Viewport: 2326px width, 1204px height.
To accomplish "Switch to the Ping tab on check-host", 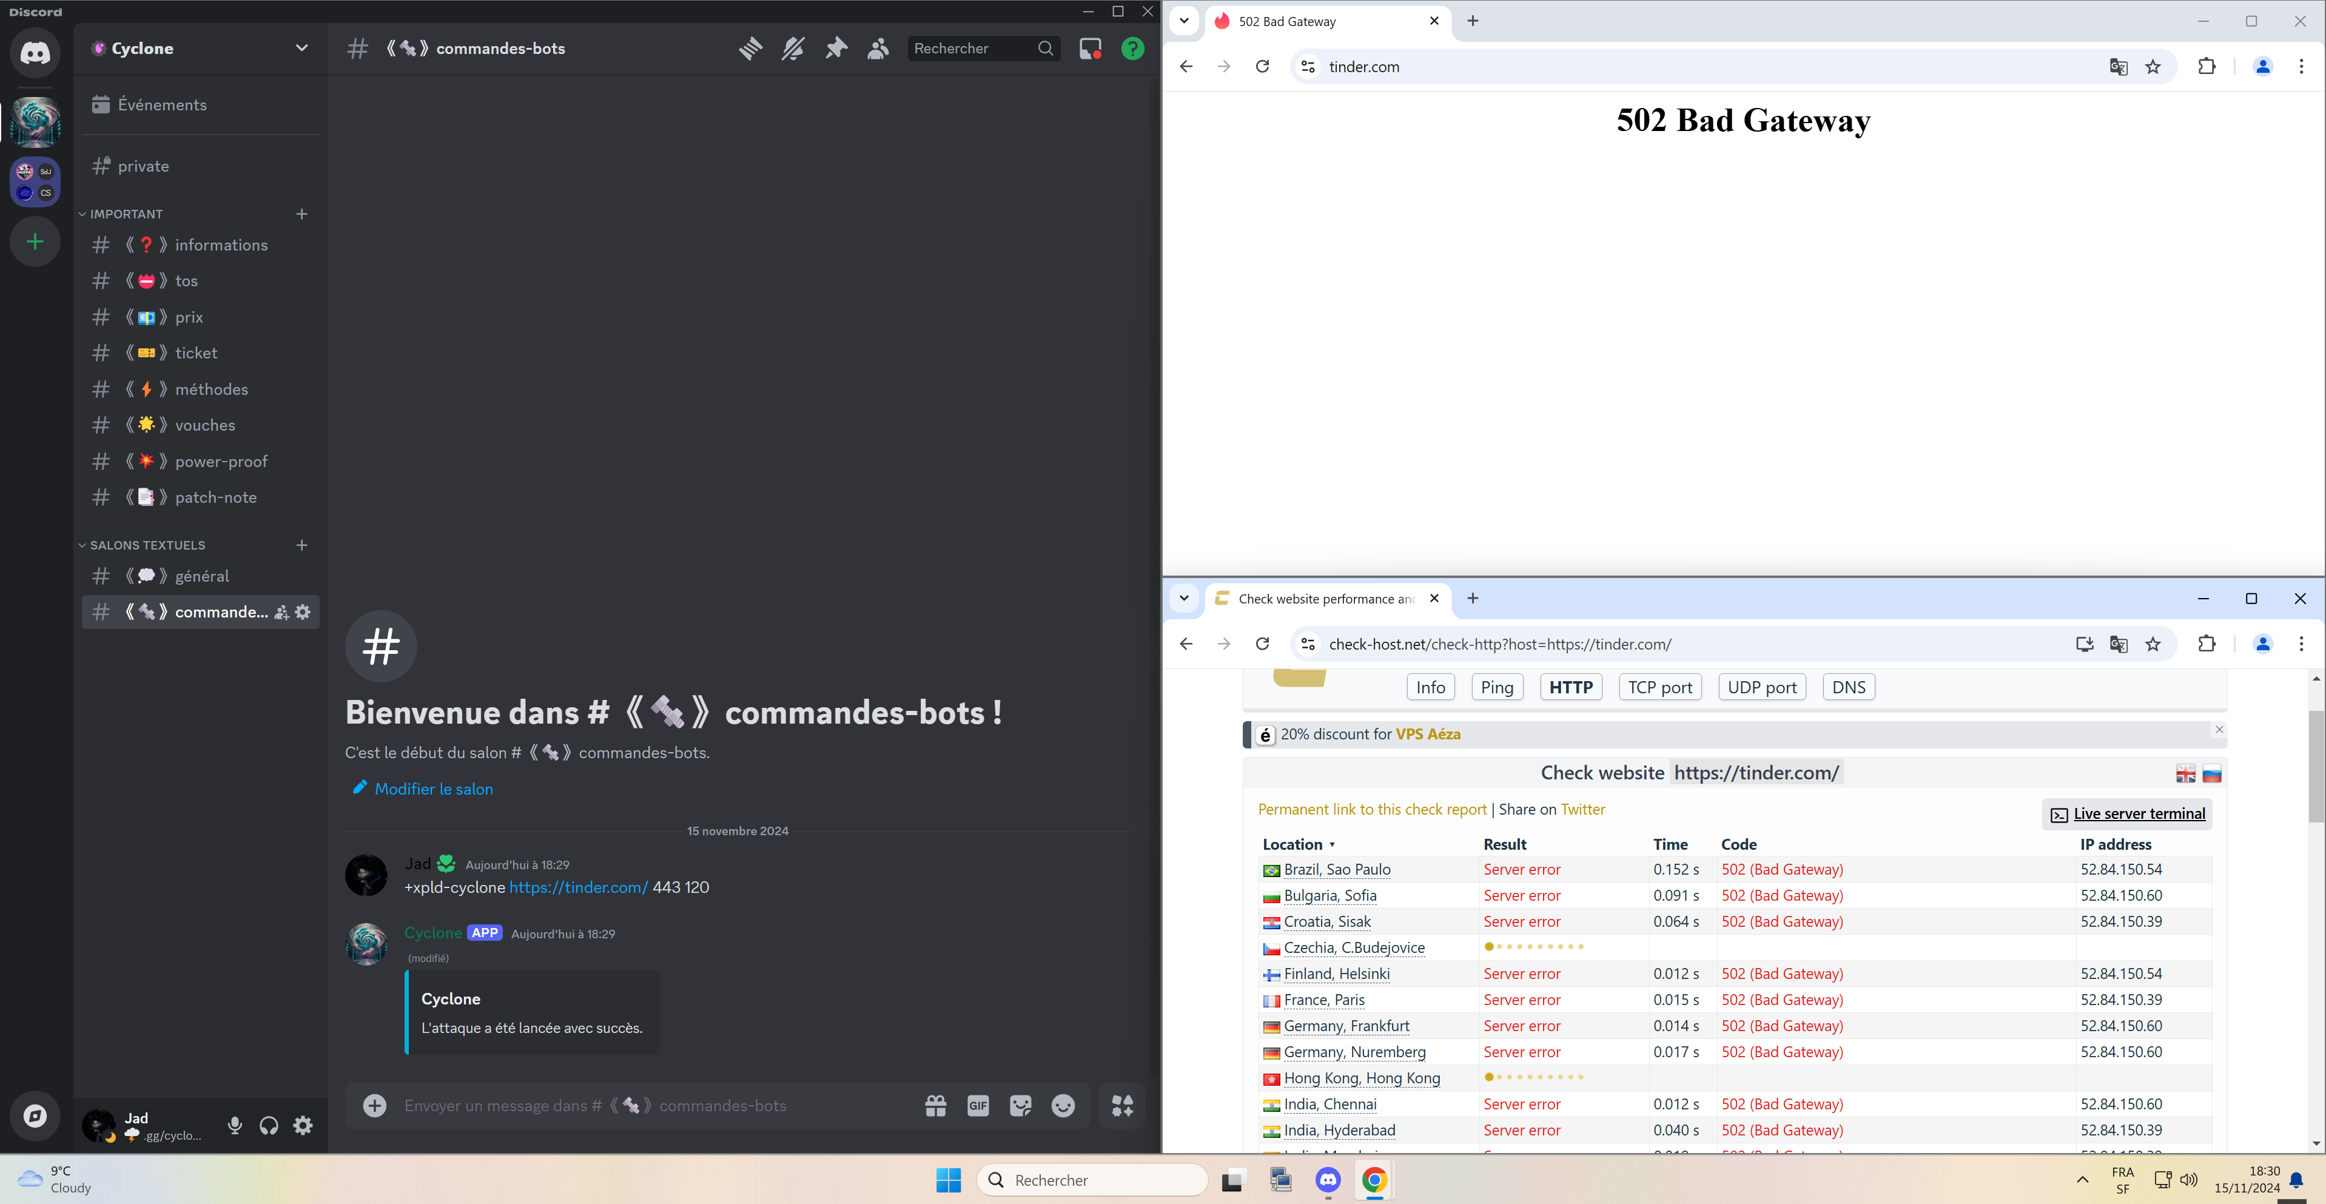I will pos(1496,687).
